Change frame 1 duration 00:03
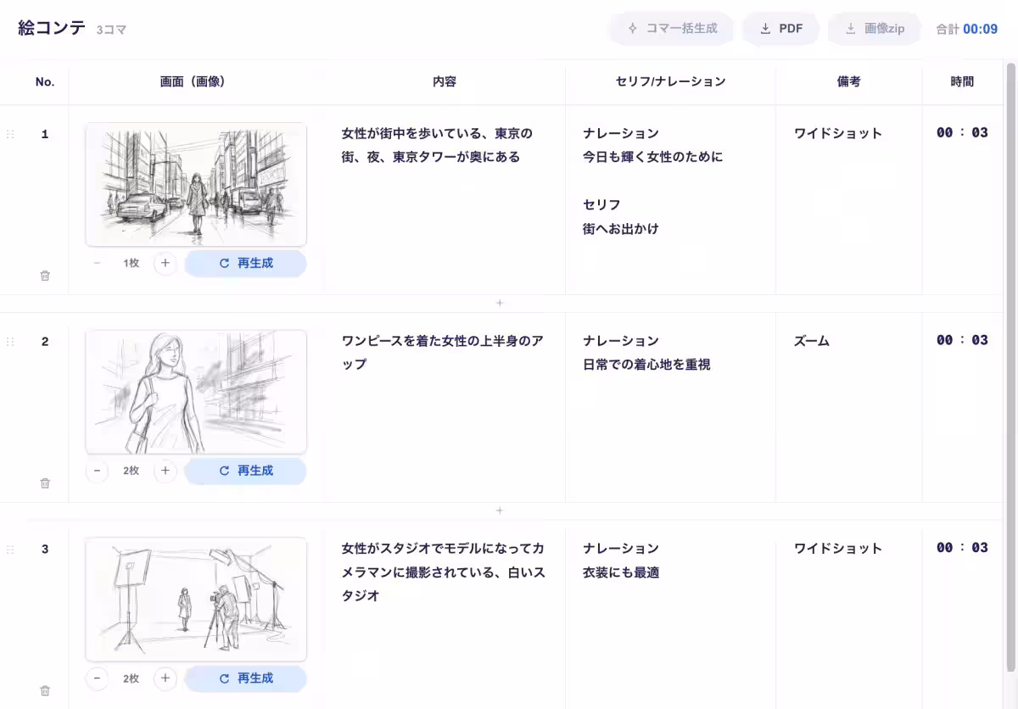Screen dimensions: 1018x709 click(962, 132)
